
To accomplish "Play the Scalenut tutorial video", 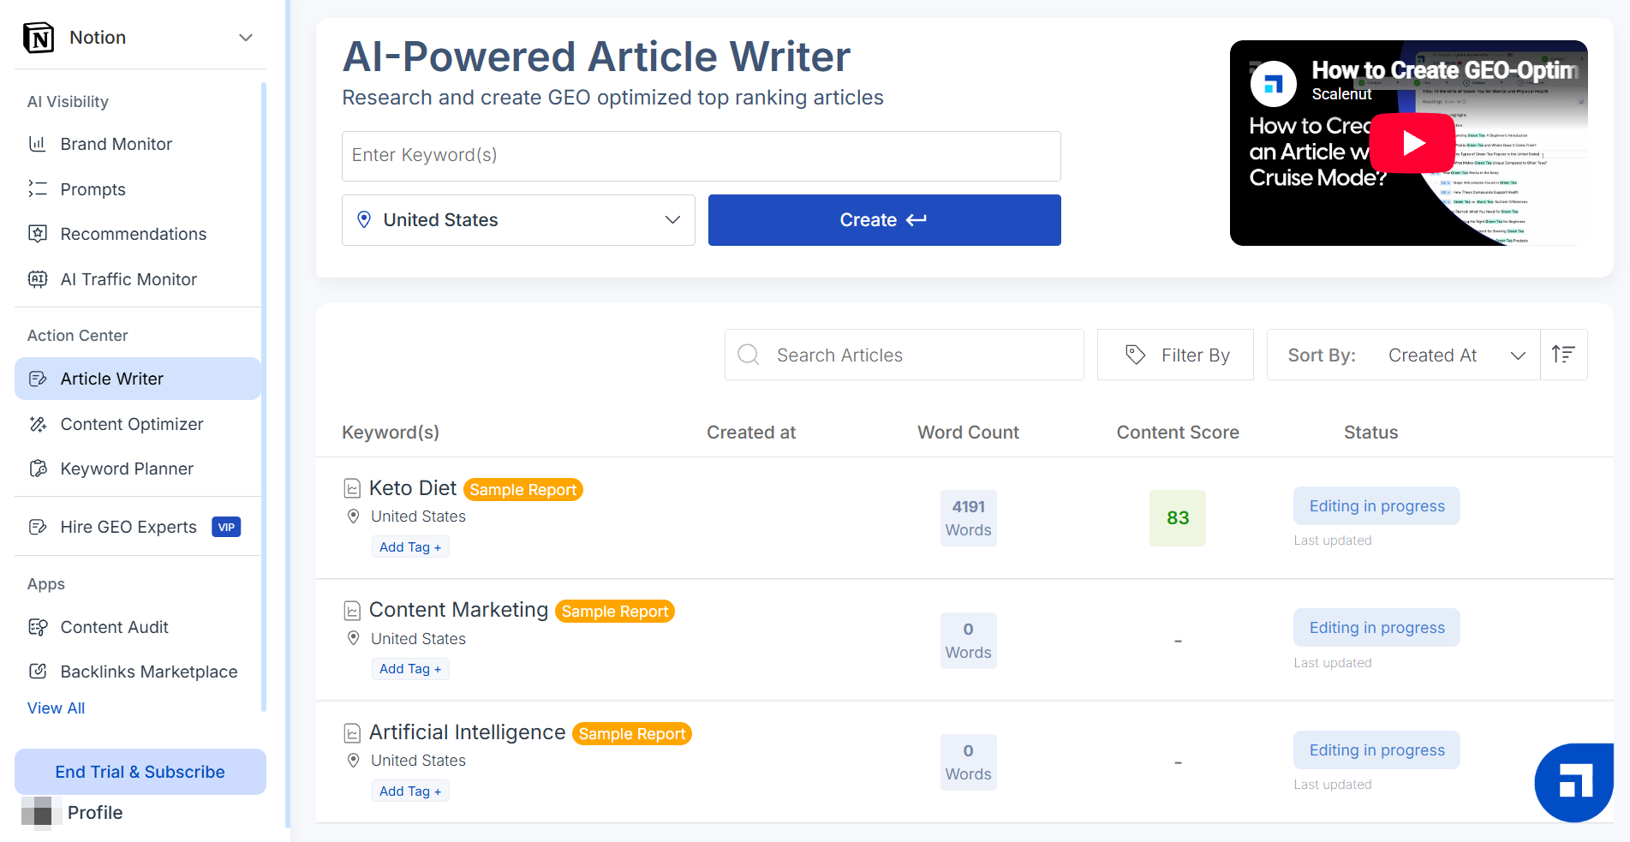I will click(1412, 143).
